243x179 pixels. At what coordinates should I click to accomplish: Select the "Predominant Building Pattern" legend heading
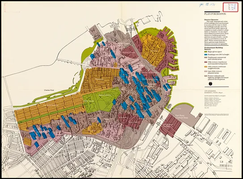point(213,48)
